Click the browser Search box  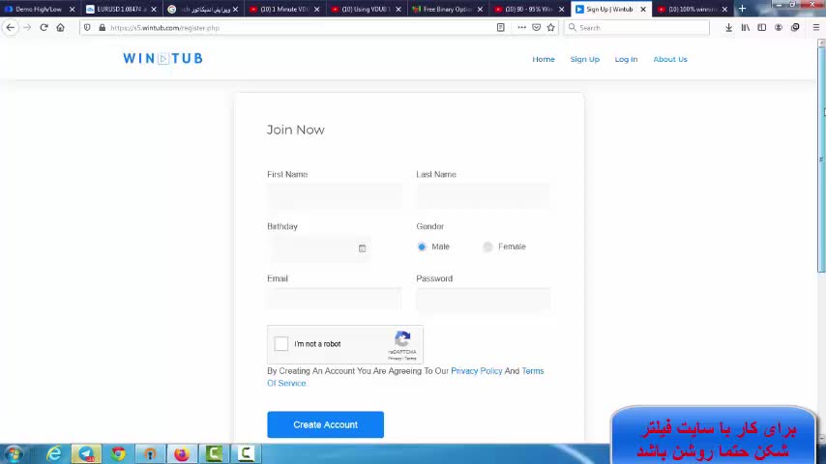636,27
